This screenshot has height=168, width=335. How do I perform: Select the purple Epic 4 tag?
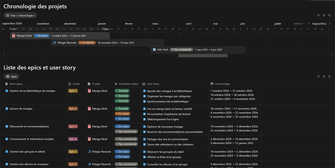point(73,139)
